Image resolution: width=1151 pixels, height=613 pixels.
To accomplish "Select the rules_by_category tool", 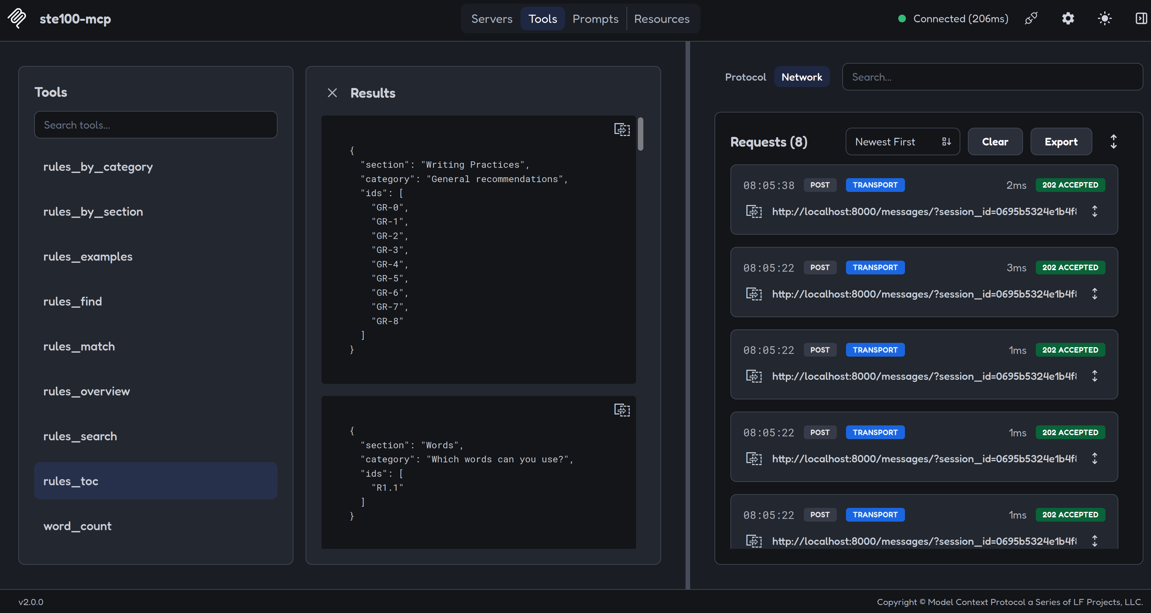I will pos(156,167).
